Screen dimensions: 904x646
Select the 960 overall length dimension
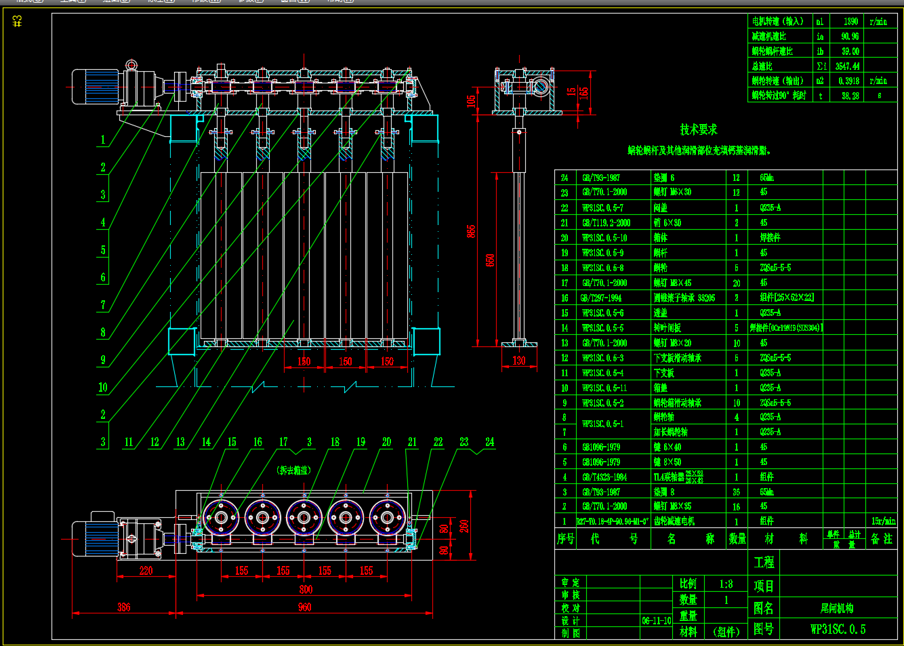click(x=305, y=607)
